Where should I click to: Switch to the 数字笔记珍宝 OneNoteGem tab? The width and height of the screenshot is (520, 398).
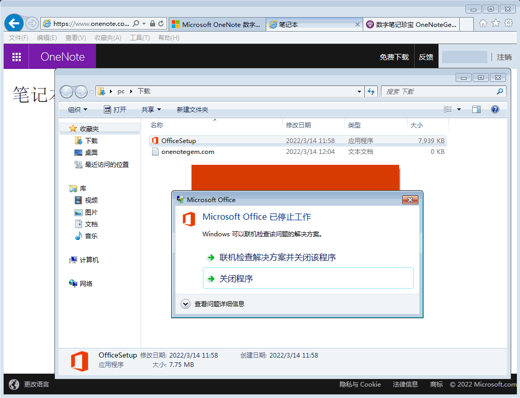[411, 24]
